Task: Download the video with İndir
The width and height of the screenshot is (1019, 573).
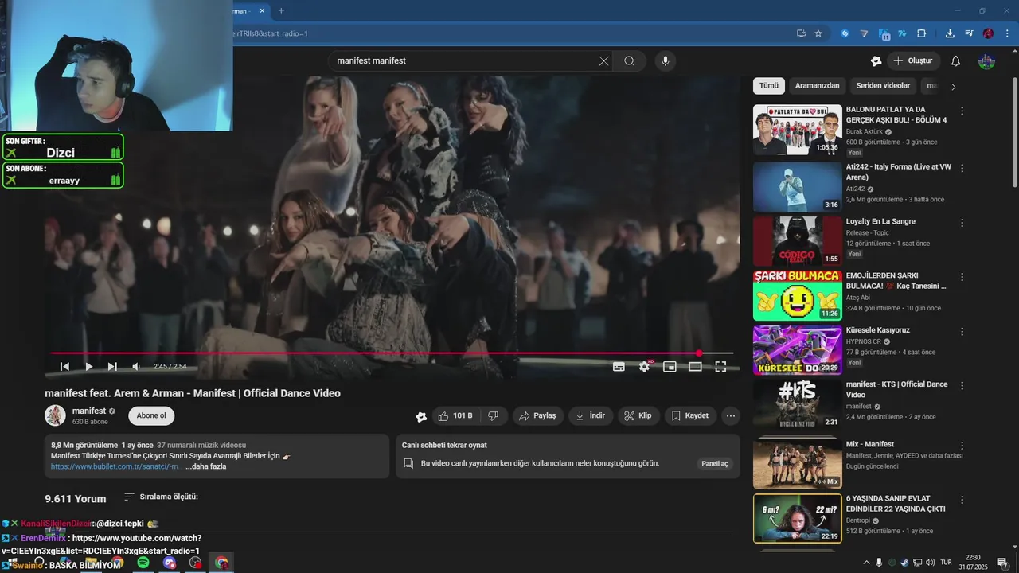Action: coord(591,415)
